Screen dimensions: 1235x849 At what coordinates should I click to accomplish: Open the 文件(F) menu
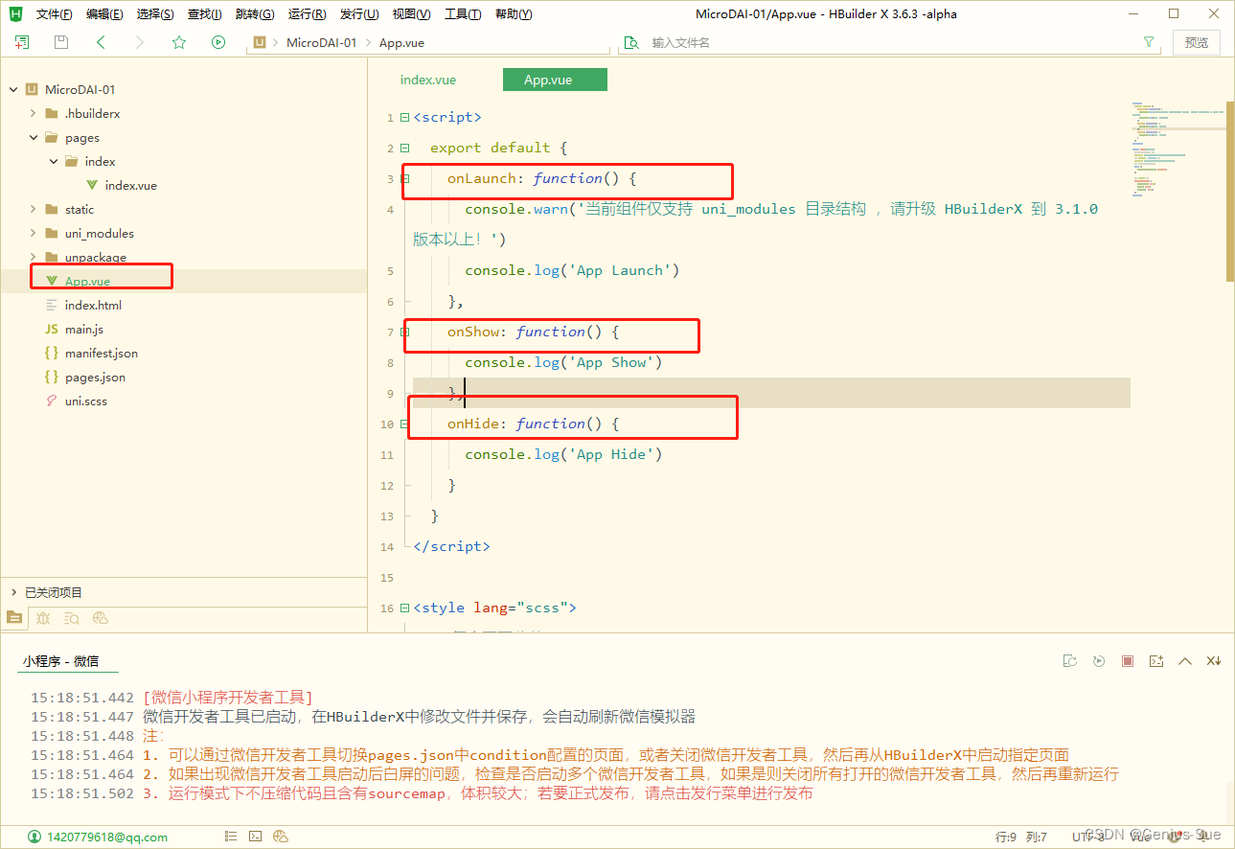tap(54, 13)
